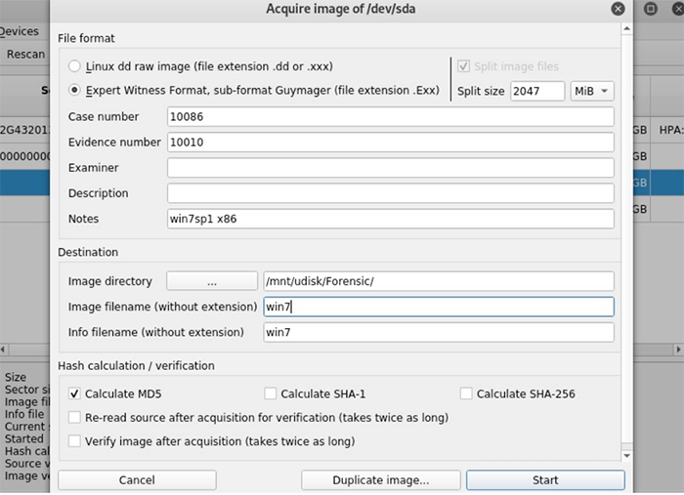Click the Info filename field
This screenshot has width=684, height=495.
coord(439,332)
